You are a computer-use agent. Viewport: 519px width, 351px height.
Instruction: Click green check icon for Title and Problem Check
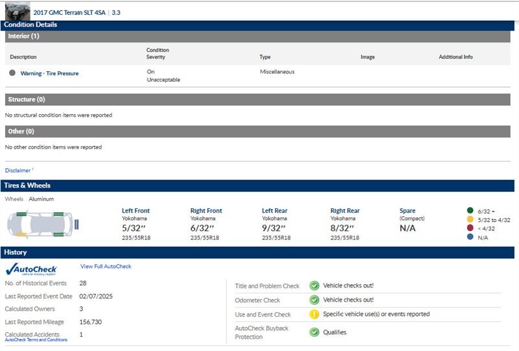tap(314, 285)
